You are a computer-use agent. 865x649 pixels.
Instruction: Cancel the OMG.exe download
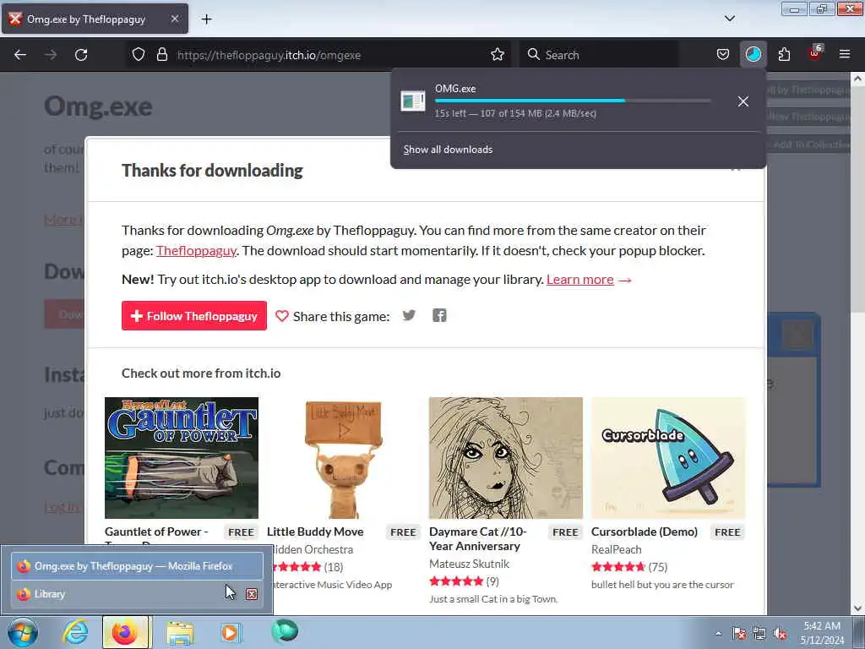[x=743, y=101]
